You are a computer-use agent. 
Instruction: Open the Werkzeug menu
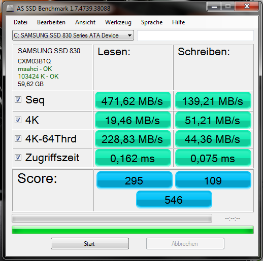coord(118,22)
